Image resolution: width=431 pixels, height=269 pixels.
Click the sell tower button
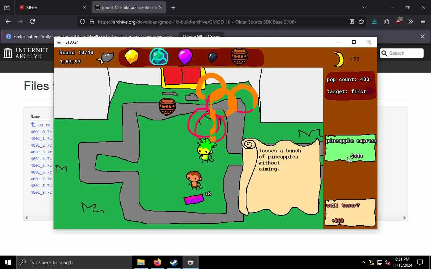tap(350, 213)
